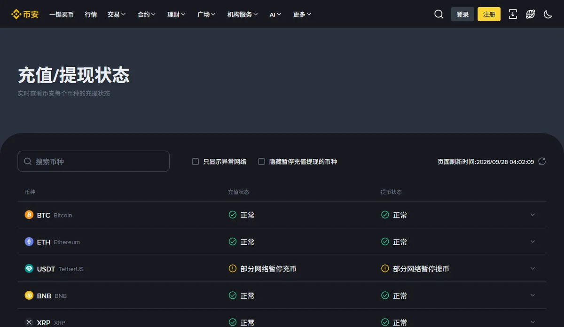Expand the XRP row chevron
The width and height of the screenshot is (564, 327).
[533, 322]
